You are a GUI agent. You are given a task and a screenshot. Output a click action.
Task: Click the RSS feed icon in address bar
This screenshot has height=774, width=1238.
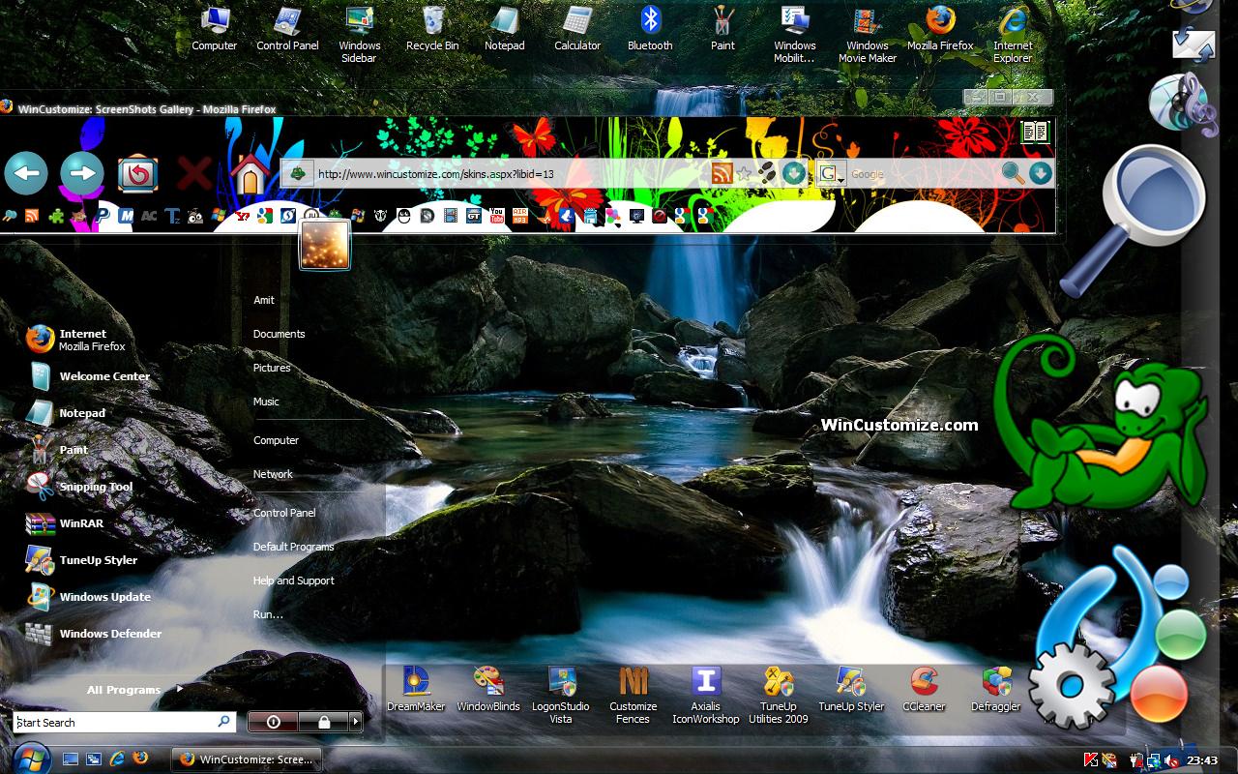tap(721, 173)
